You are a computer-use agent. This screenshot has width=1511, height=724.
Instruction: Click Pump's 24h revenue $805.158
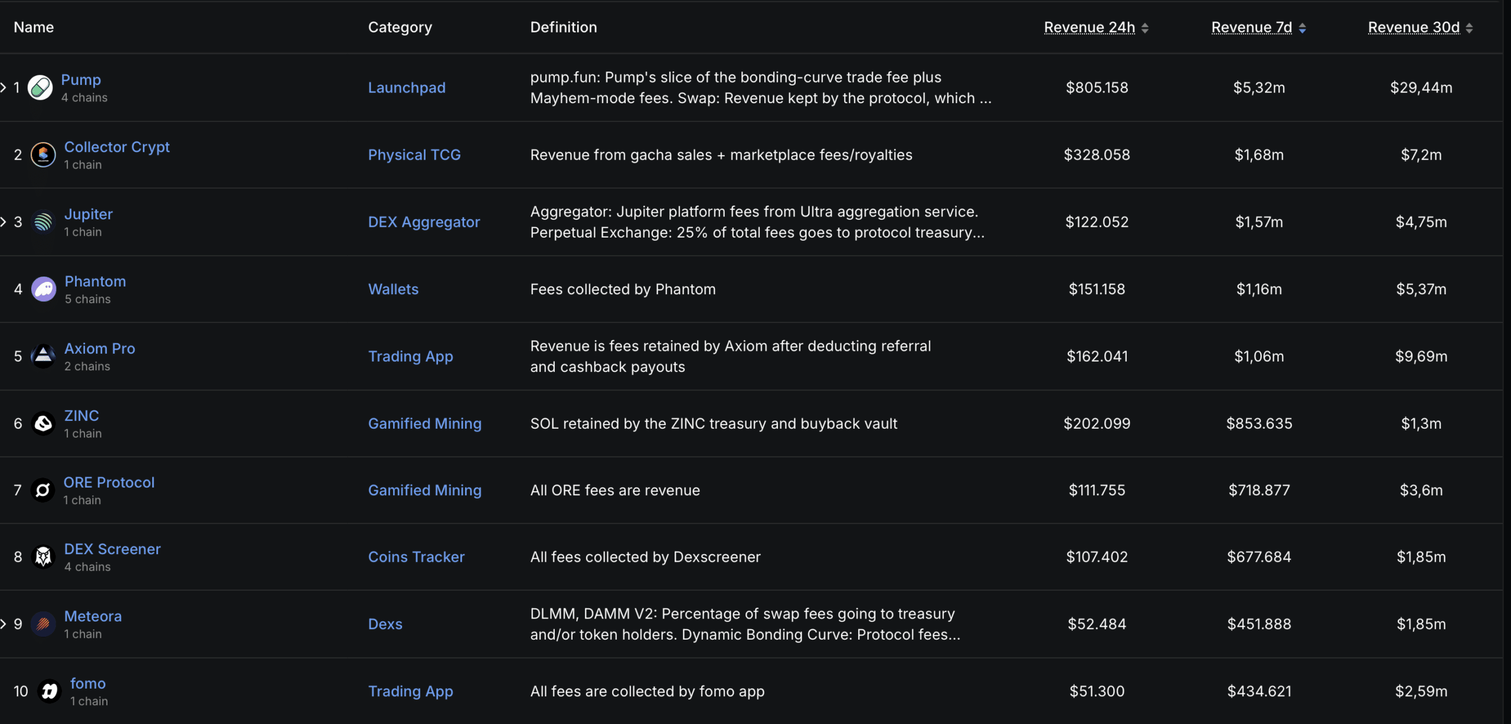[1097, 88]
